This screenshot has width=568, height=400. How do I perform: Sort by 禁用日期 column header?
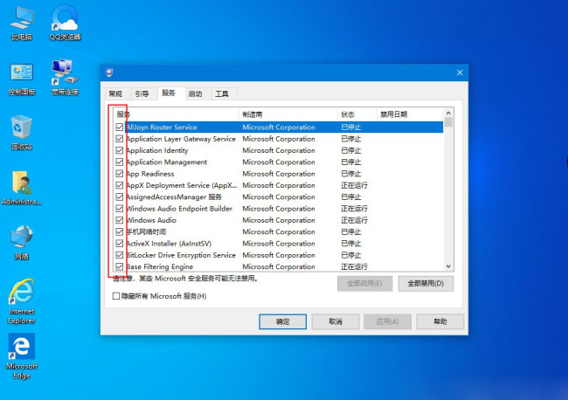pos(410,114)
